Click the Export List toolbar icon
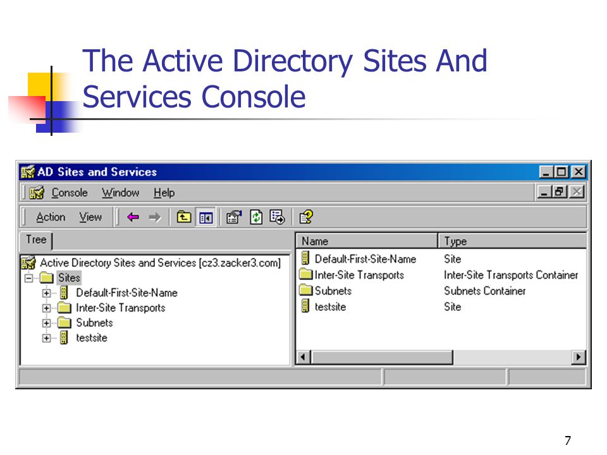This screenshot has width=607, height=455. tap(277, 217)
